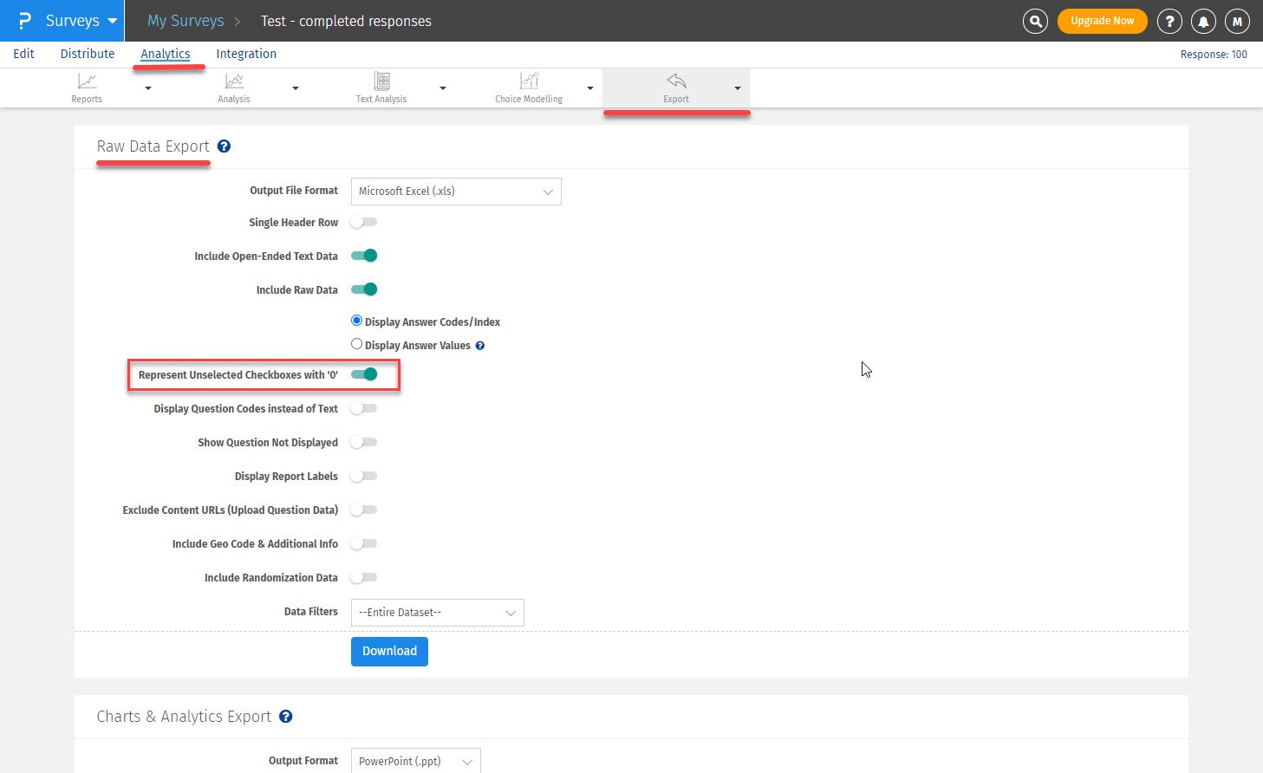Screen dimensions: 1263x773
Task: Turn off Represent Unselected Checkboxes toggle
Action: (364, 374)
